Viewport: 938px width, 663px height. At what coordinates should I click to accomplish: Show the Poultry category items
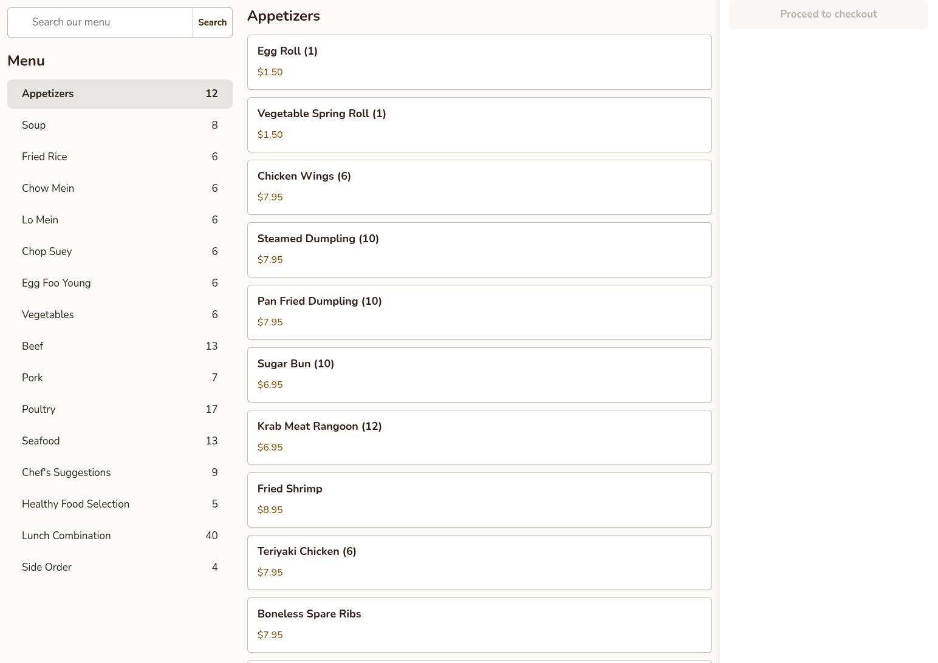(x=120, y=410)
